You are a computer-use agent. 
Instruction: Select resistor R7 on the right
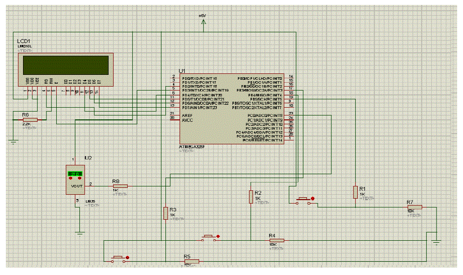415,207
